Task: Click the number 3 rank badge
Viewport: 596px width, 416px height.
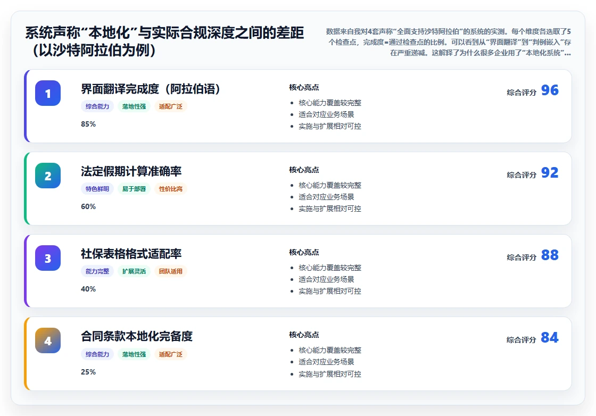Action: tap(48, 258)
